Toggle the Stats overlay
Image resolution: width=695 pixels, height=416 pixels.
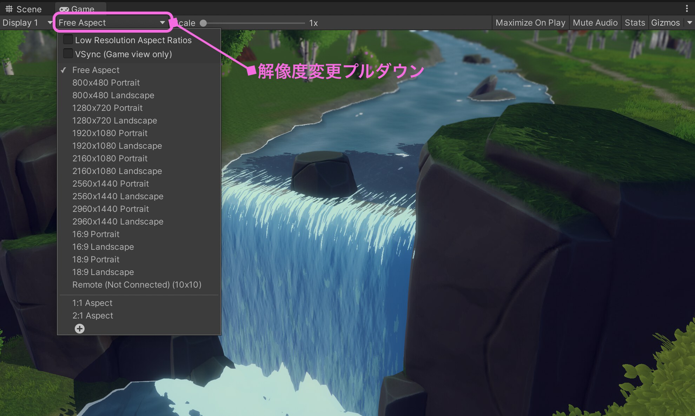click(x=635, y=23)
